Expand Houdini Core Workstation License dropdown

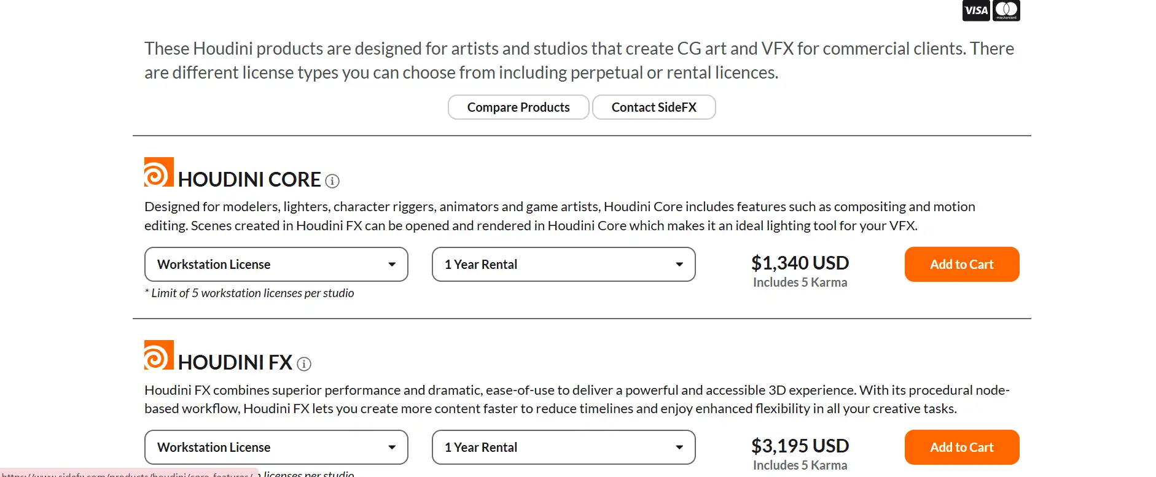click(276, 265)
